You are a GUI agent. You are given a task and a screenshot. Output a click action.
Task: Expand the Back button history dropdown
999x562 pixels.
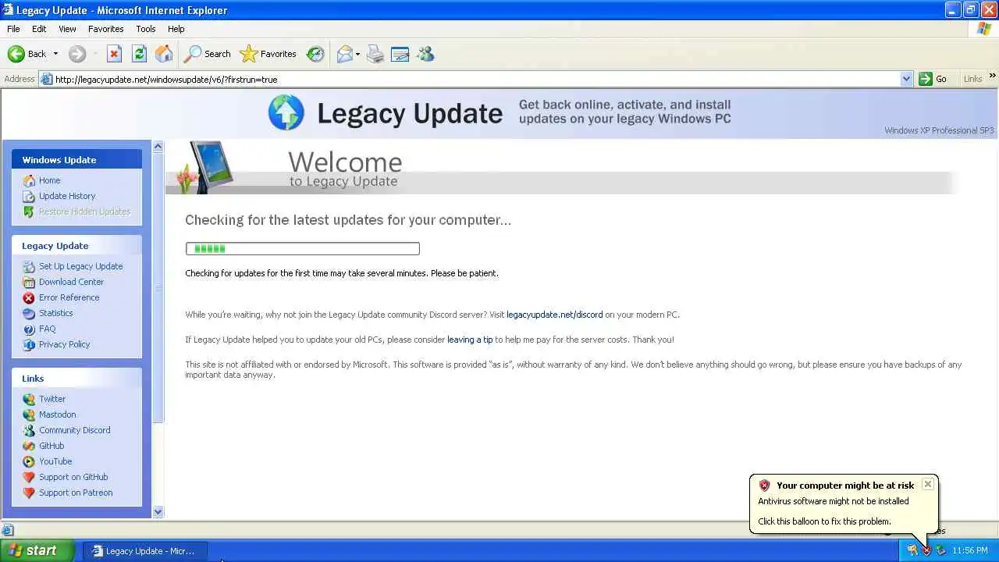(55, 54)
